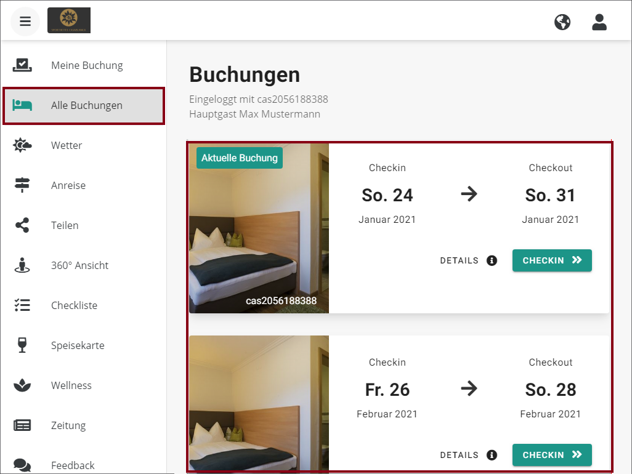This screenshot has width=632, height=474.
Task: Open Wetter menu item
Action: click(84, 145)
